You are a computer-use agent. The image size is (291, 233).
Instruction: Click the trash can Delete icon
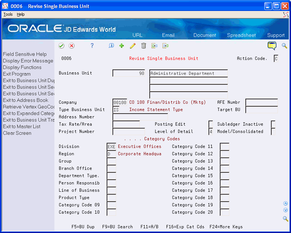(143, 46)
